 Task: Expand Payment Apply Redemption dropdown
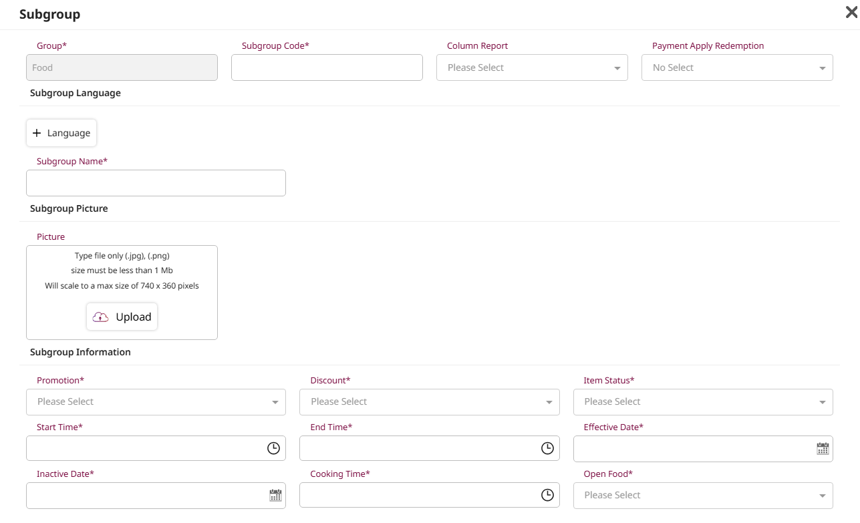tap(736, 67)
